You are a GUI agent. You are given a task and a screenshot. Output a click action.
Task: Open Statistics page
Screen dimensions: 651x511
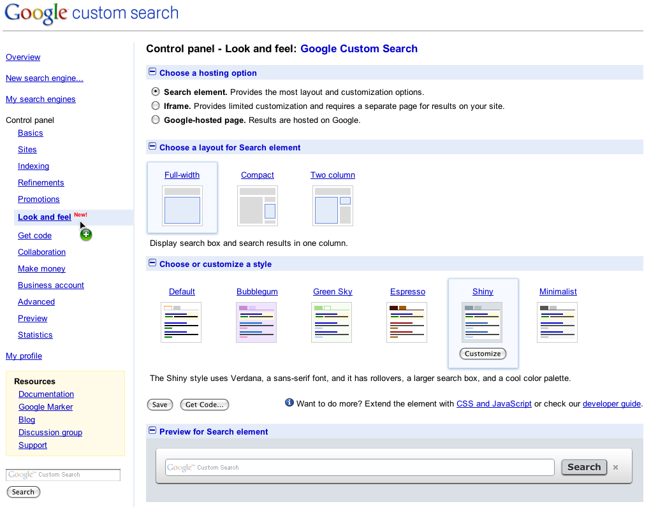35,335
